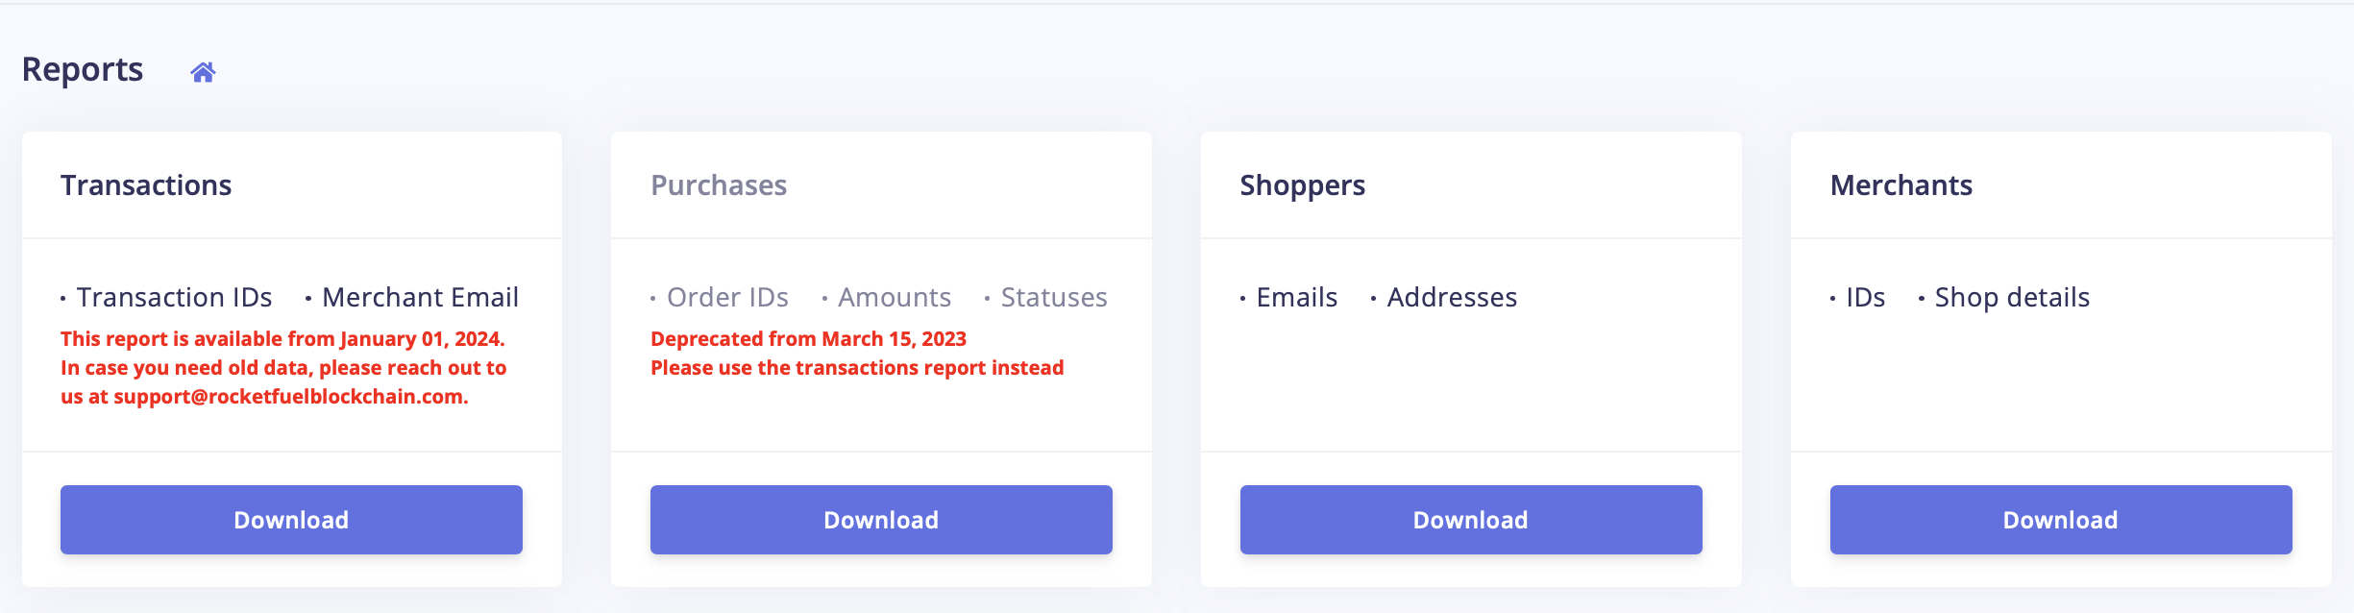2354x613 pixels.
Task: Click the home icon beside Reports
Action: pos(203,72)
